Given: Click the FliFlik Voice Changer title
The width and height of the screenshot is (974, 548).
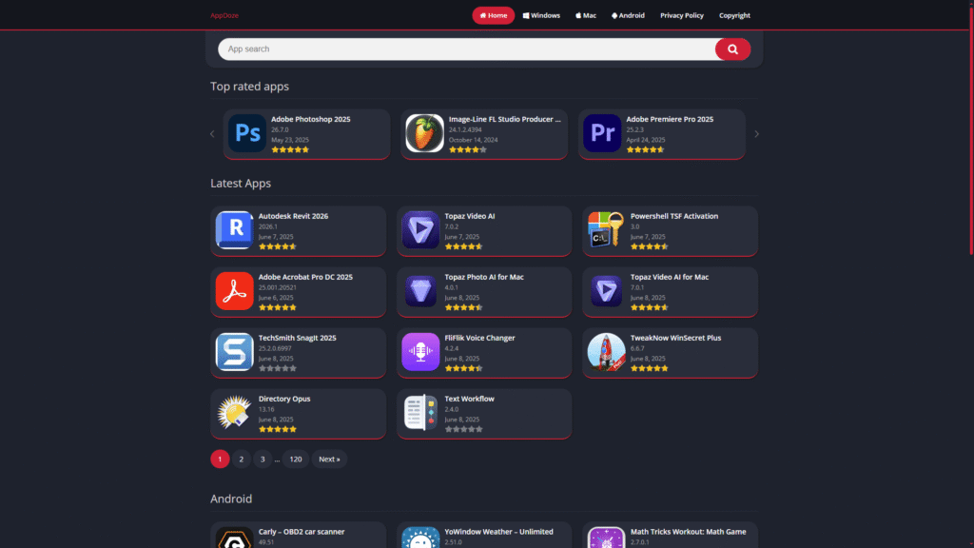Looking at the screenshot, I should (479, 338).
